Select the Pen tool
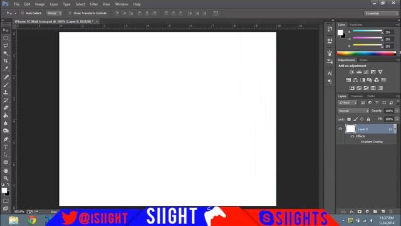Screen dimensions: 401x226 click(6, 139)
